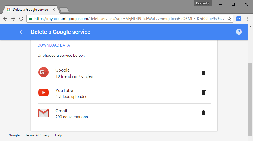Click the Google footer link

pyautogui.click(x=14, y=135)
